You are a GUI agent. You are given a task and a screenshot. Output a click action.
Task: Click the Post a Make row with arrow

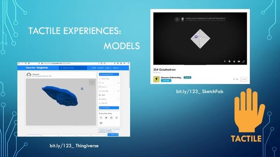(x=109, y=91)
